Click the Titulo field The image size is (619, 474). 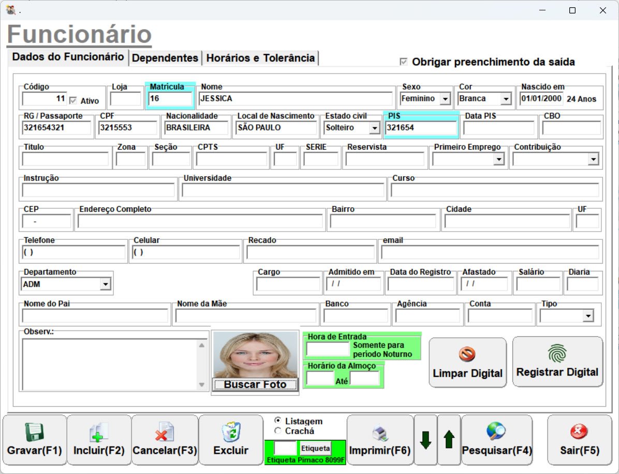click(x=65, y=159)
